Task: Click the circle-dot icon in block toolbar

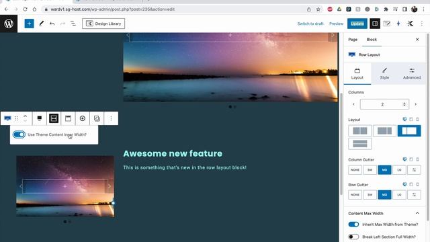Action: pyautogui.click(x=82, y=118)
